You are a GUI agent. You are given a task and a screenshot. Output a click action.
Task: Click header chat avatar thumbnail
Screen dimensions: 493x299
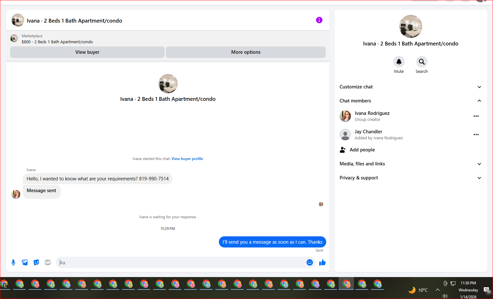click(18, 20)
